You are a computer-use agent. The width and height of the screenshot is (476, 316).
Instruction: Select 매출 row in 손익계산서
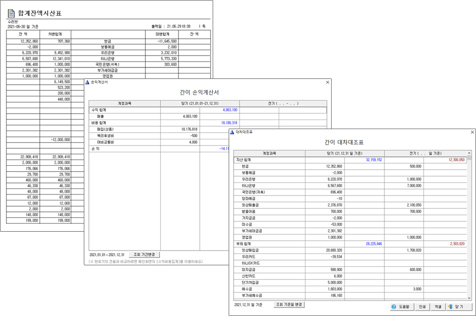pyautogui.click(x=208, y=117)
